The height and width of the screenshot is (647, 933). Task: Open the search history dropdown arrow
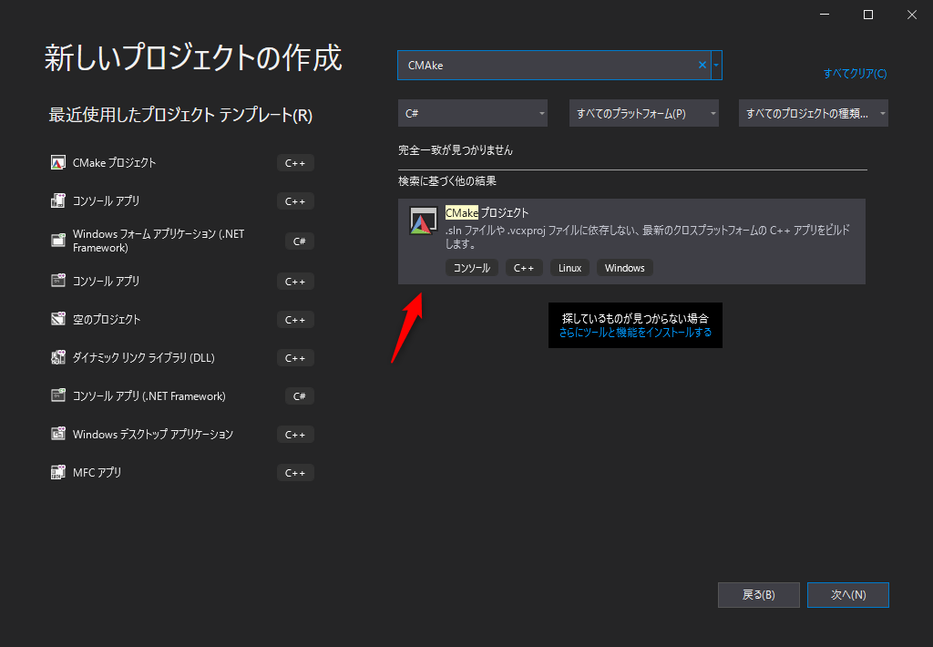pos(716,65)
